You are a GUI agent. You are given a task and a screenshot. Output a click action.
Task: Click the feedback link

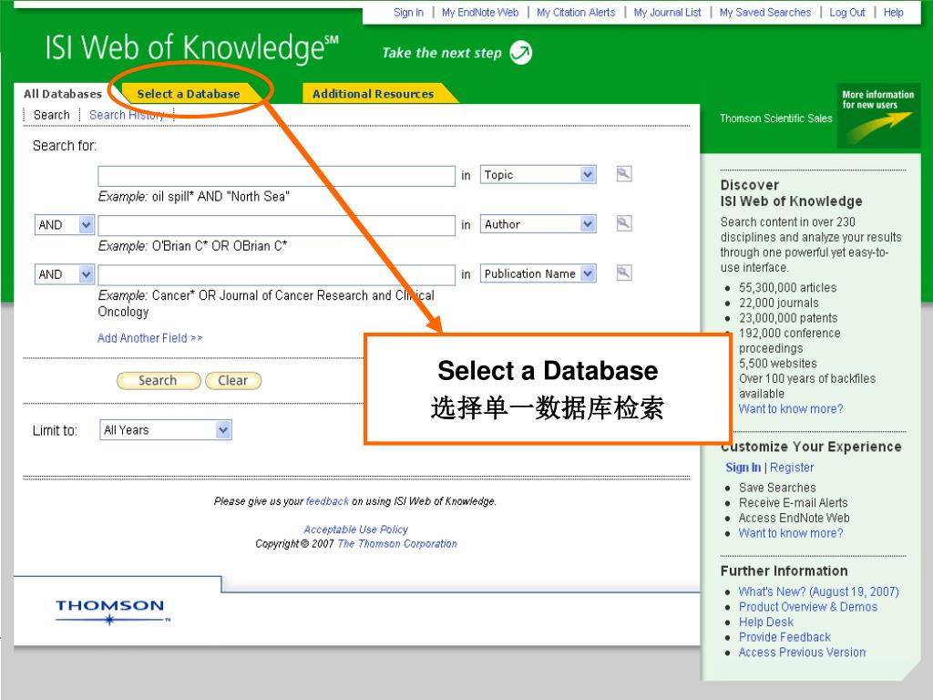click(x=327, y=501)
